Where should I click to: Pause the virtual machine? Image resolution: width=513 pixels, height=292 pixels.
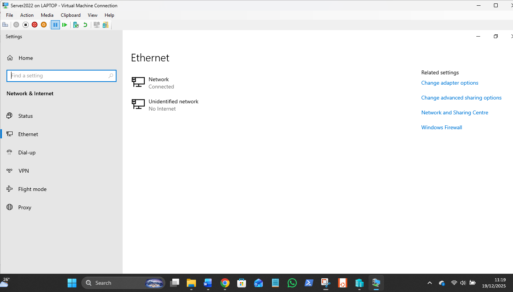click(x=55, y=25)
